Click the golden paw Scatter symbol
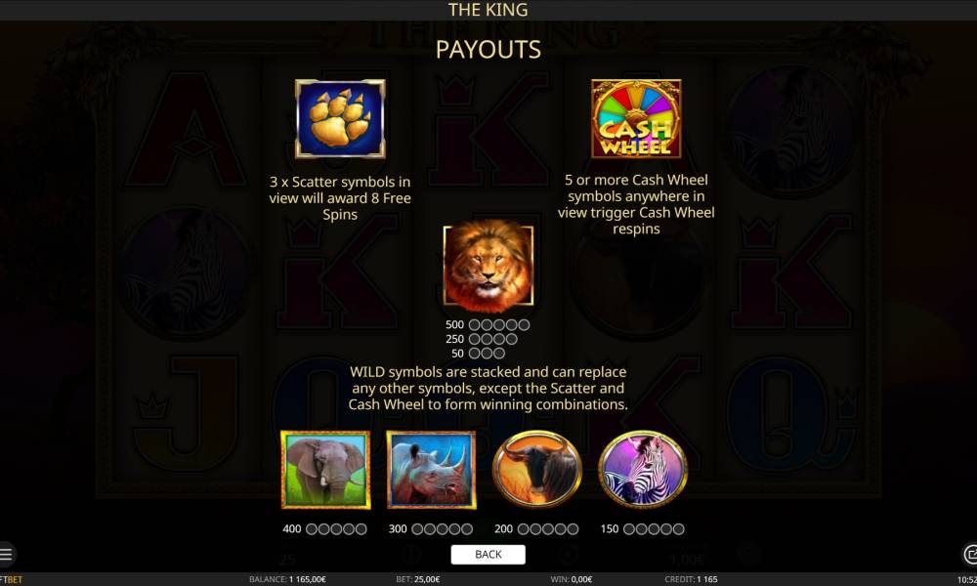 340,118
